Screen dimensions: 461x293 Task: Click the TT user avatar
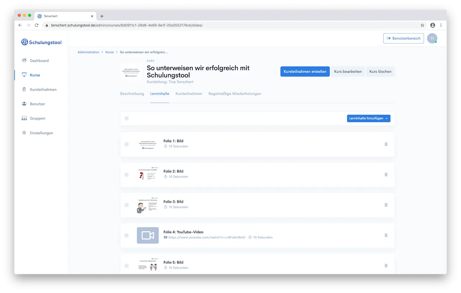point(432,39)
